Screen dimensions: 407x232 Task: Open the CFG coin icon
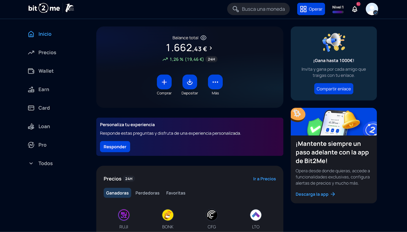point(212,215)
